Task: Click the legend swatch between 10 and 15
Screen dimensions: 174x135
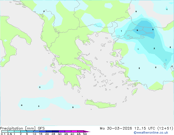Action: point(36,131)
